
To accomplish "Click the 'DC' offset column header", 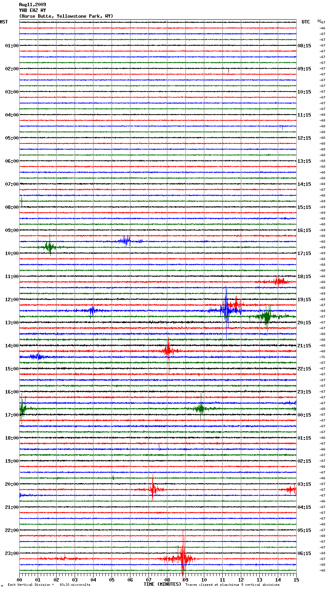I will click(319, 21).
